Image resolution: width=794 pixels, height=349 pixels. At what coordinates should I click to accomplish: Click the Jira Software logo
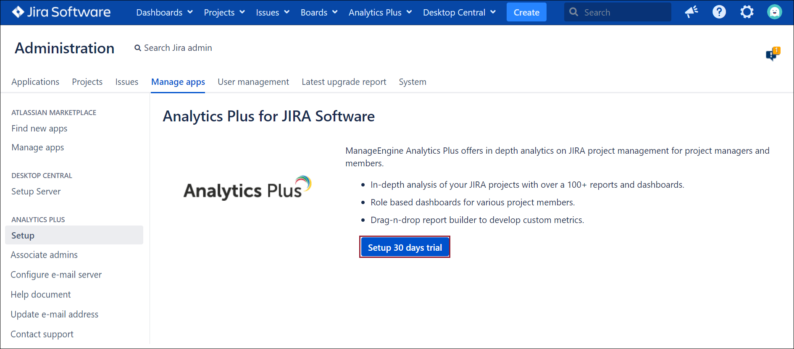[x=61, y=12]
